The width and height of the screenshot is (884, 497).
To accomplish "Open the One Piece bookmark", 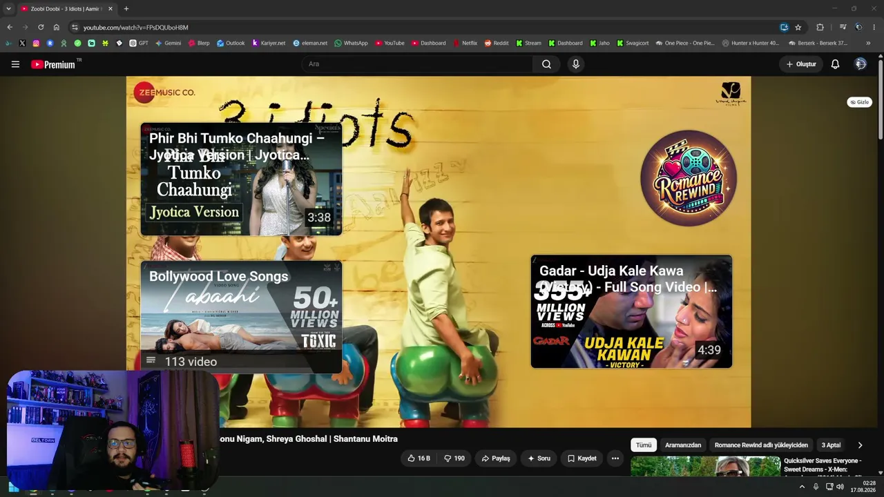I will coord(685,43).
